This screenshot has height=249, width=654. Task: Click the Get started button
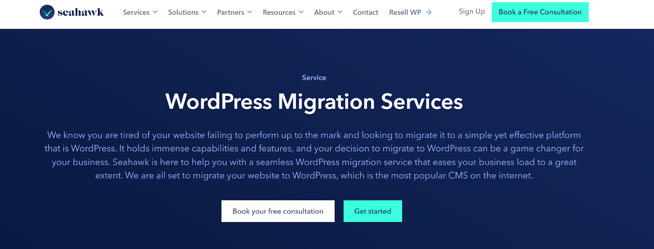pos(373,211)
